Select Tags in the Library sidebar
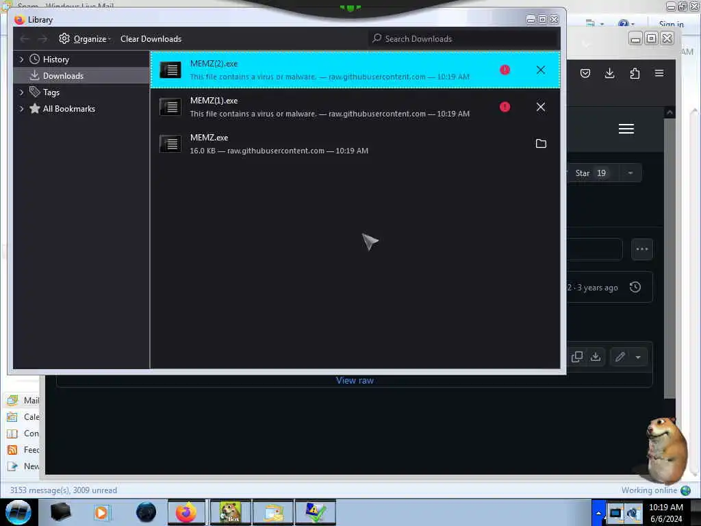Screen dimensions: 701x526 coord(51,92)
